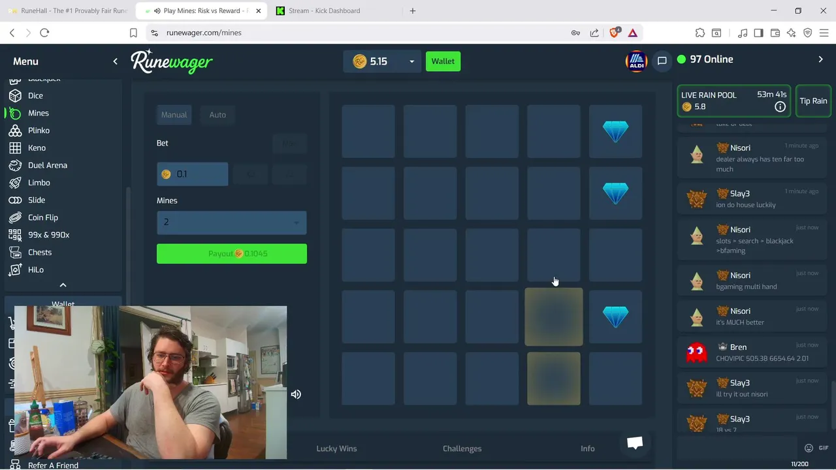
Task: Open a new browser tab
Action: [413, 10]
